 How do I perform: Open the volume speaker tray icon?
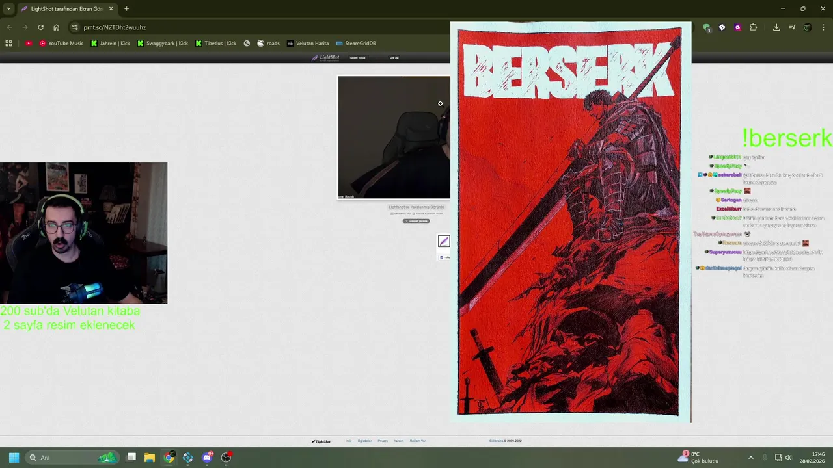[789, 458]
